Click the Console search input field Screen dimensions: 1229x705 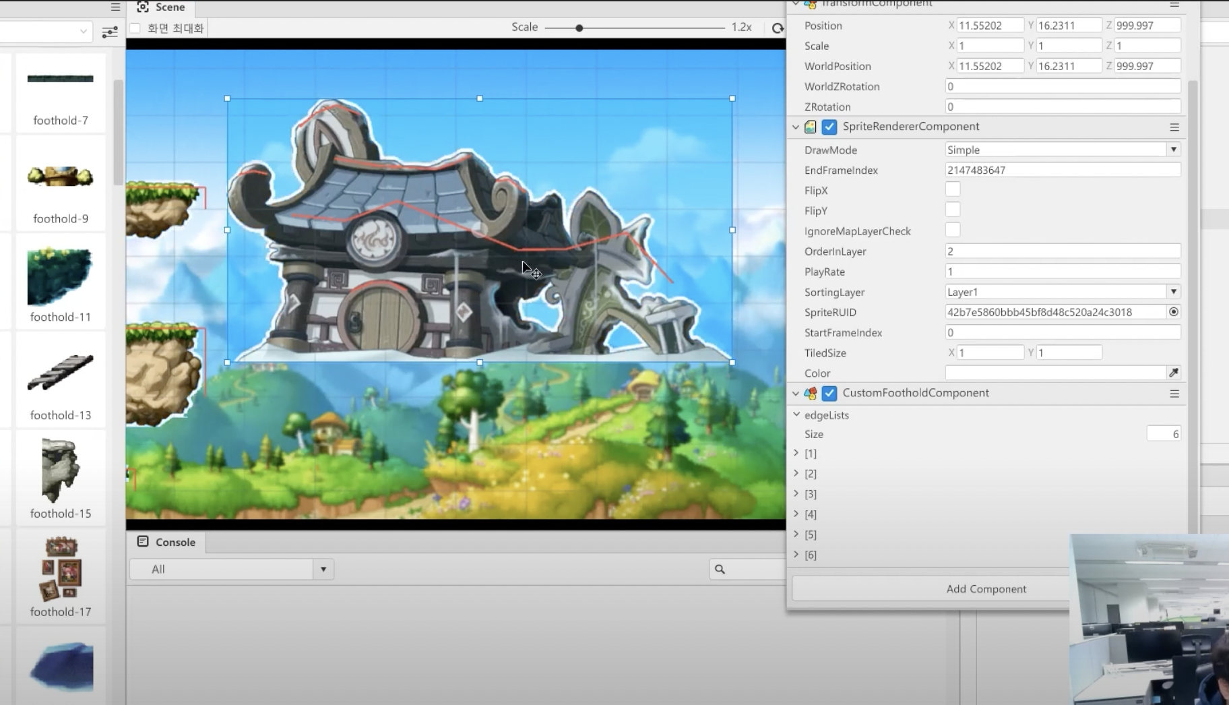pyautogui.click(x=747, y=570)
